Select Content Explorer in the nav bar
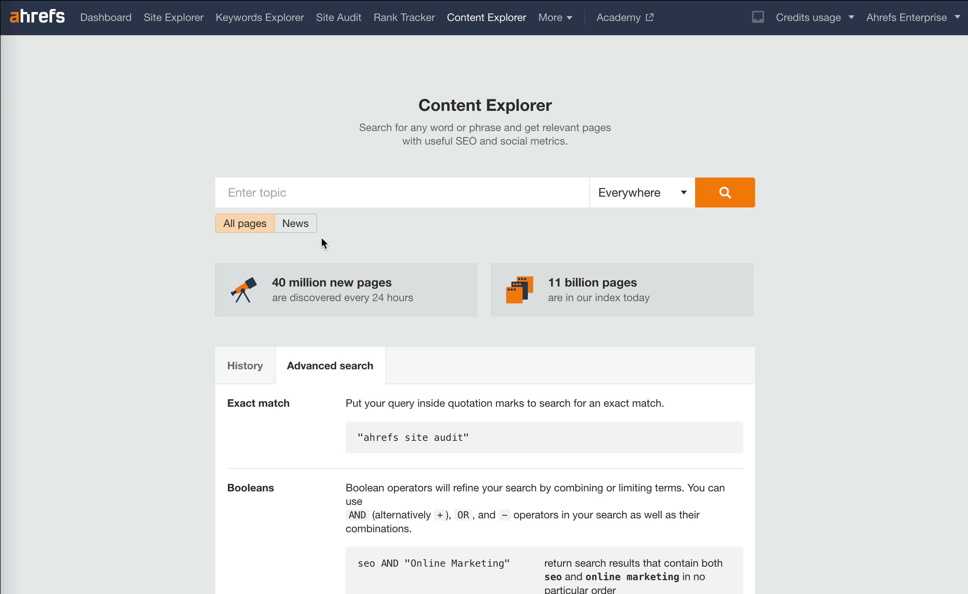This screenshot has width=968, height=594. click(x=486, y=17)
